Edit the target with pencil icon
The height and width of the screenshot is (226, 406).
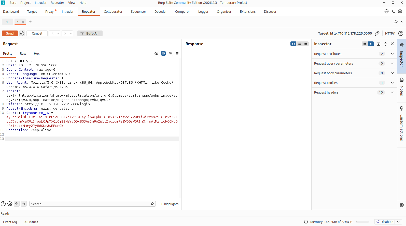coord(377,33)
